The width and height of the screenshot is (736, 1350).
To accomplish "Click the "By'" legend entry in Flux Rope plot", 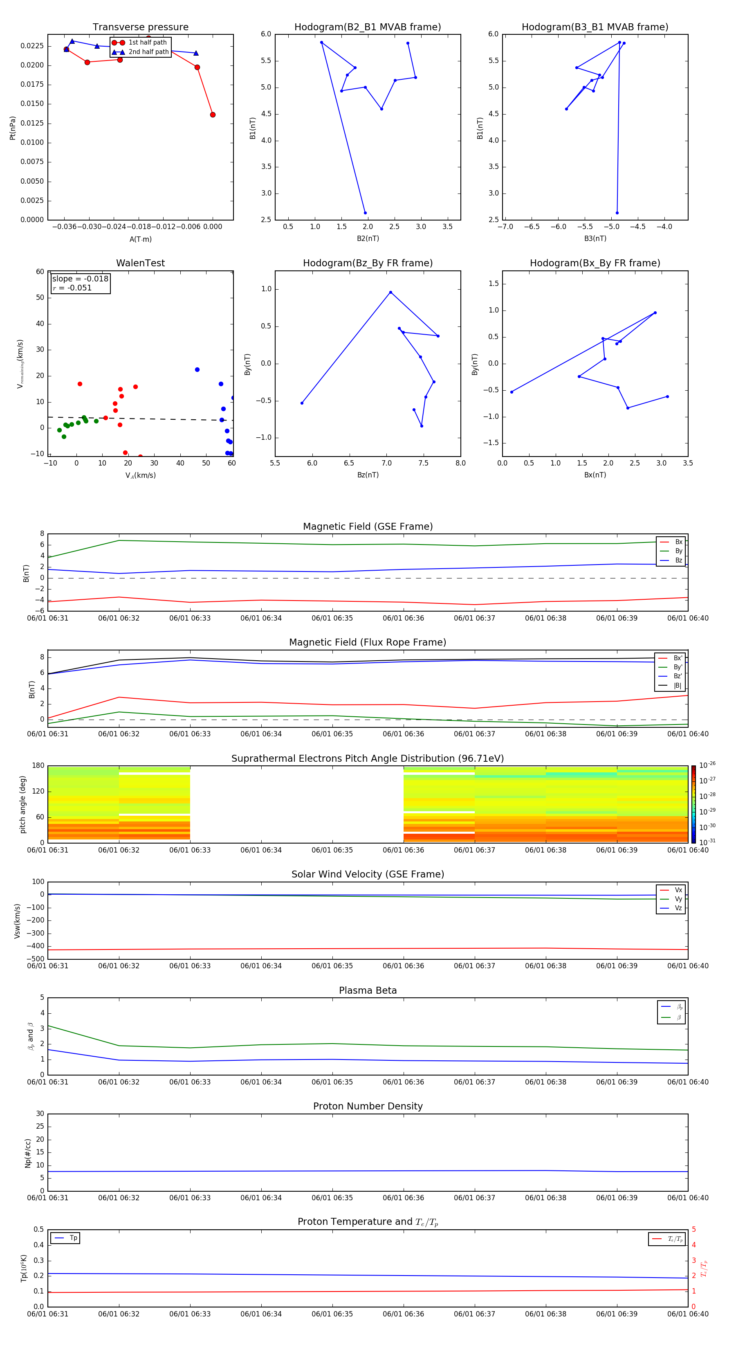I will [x=671, y=667].
